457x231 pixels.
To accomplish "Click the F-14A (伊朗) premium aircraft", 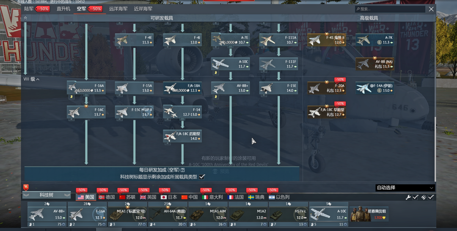I will 374,88.
